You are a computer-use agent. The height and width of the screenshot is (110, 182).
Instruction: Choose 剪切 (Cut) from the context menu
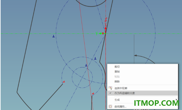[x=117, y=67]
